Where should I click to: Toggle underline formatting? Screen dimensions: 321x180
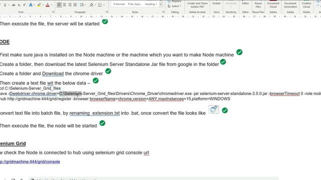pos(5,5)
